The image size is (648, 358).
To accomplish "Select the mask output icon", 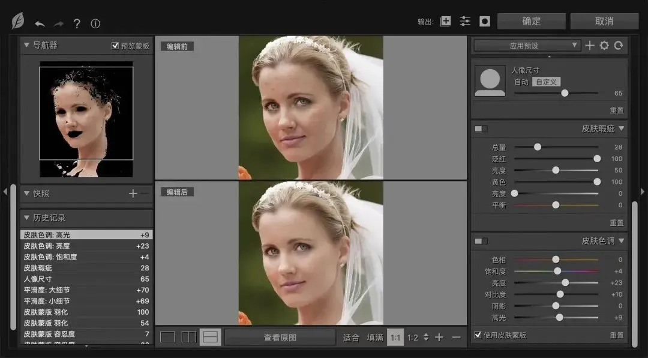I will click(x=484, y=22).
